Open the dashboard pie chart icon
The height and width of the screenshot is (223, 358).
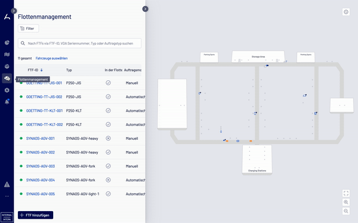tap(7, 43)
